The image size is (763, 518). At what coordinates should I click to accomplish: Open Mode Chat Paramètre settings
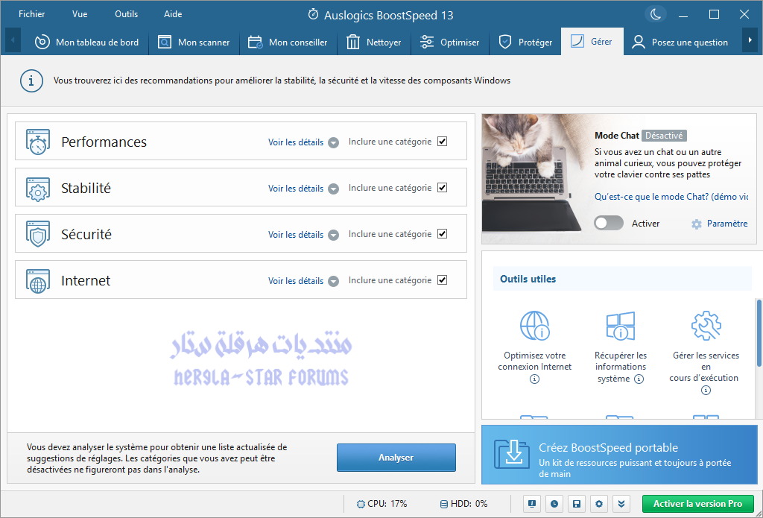click(727, 224)
